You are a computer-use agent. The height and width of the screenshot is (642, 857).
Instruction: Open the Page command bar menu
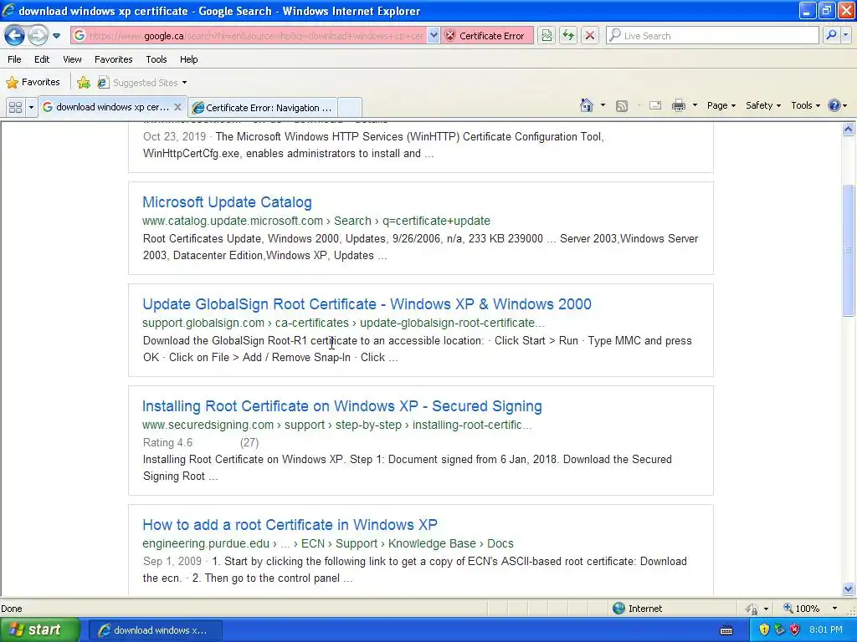click(721, 105)
